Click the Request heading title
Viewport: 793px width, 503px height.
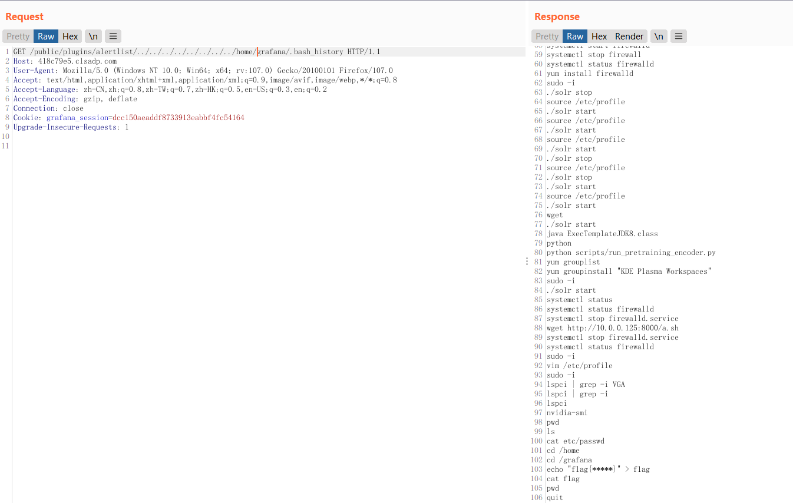(25, 16)
